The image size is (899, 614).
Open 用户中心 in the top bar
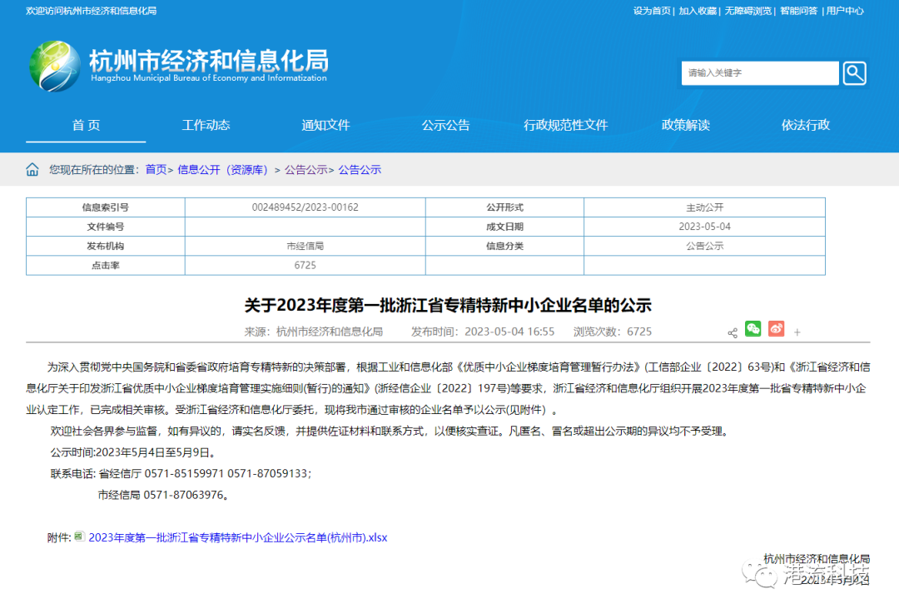point(844,11)
